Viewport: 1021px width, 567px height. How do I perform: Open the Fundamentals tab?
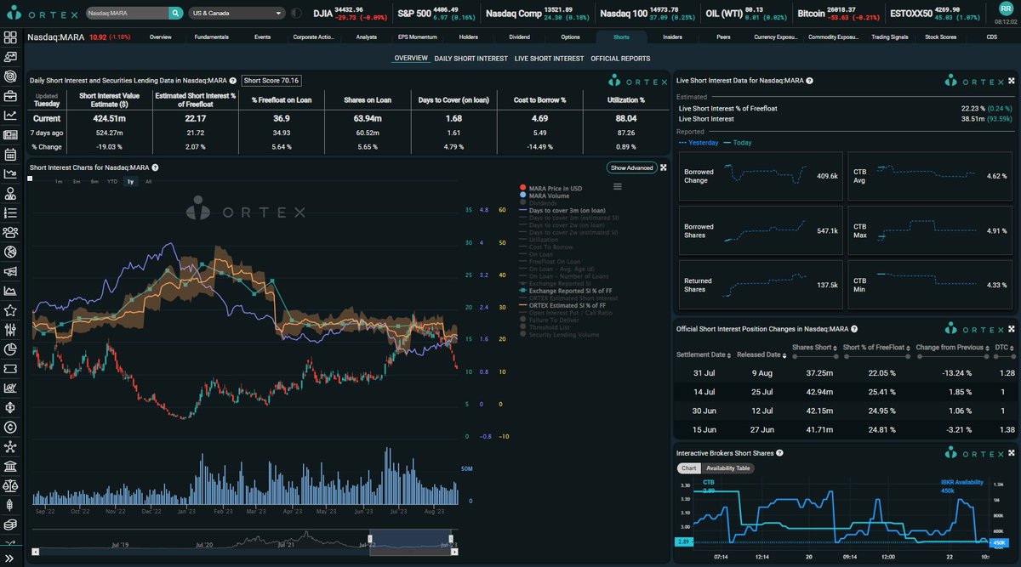click(x=210, y=37)
